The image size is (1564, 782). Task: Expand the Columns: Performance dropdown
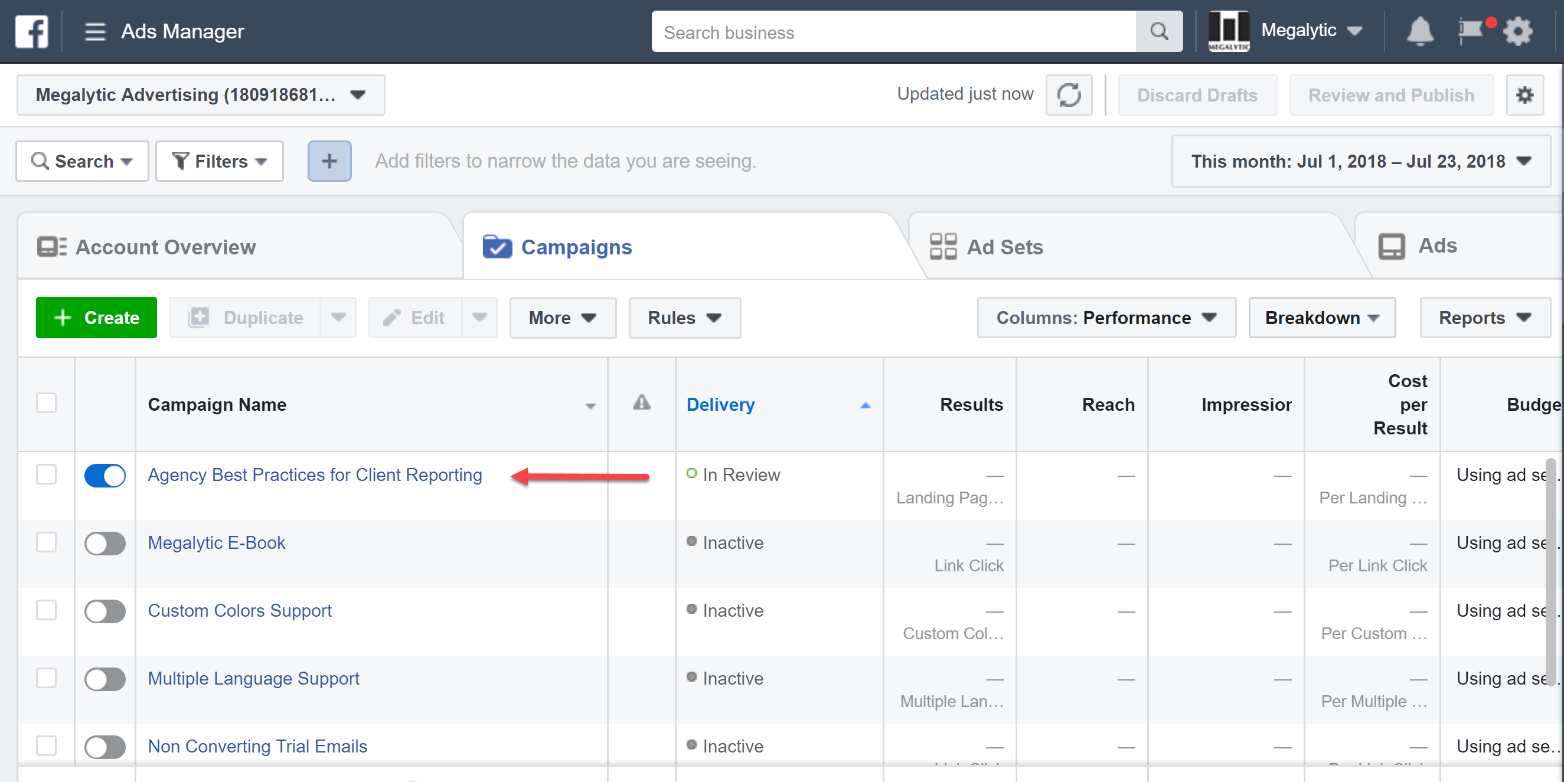point(1106,318)
